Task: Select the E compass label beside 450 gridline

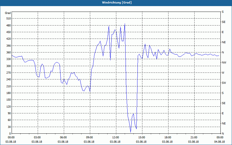Action: 223,32
